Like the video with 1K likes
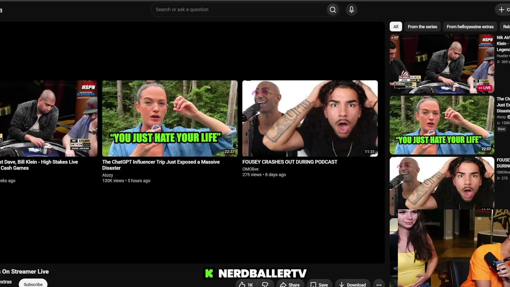This screenshot has width=510, height=287. pyautogui.click(x=246, y=285)
